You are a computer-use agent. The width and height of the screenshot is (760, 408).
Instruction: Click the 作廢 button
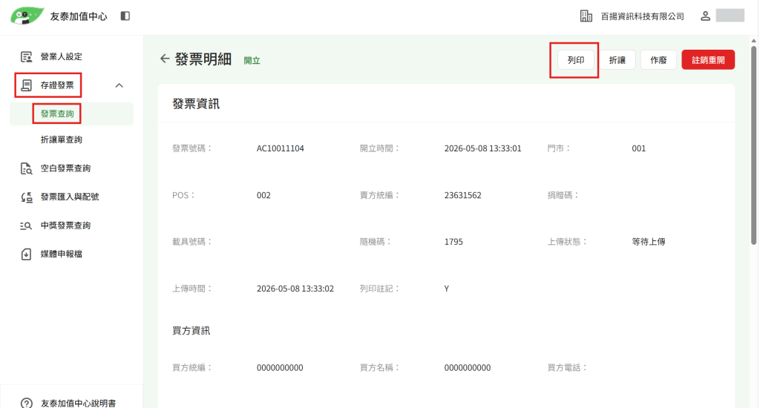pyautogui.click(x=658, y=60)
